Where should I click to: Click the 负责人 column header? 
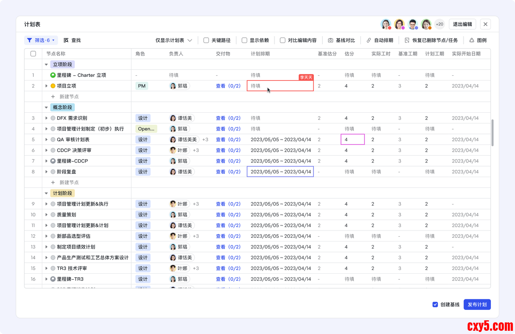(x=176, y=54)
